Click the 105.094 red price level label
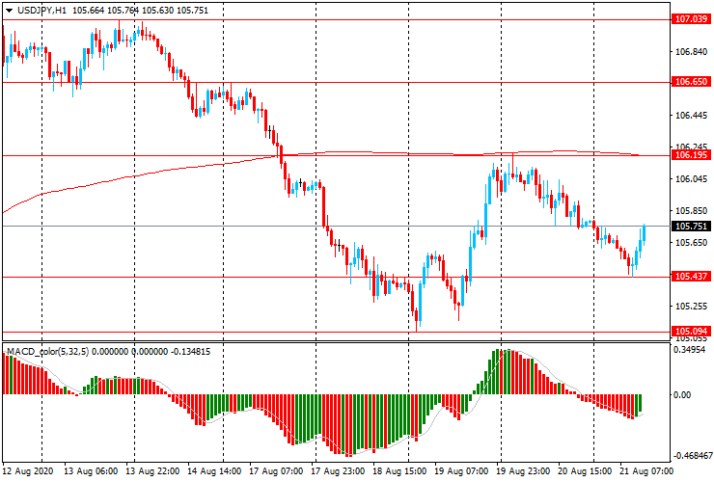The width and height of the screenshot is (714, 482). point(691,332)
